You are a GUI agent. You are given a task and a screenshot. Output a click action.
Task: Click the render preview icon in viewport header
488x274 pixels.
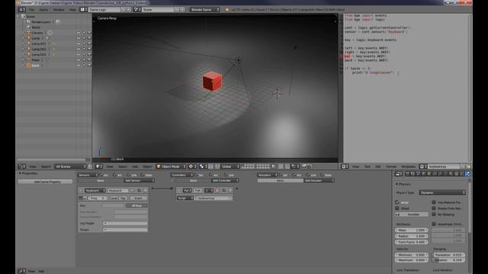click(x=304, y=166)
